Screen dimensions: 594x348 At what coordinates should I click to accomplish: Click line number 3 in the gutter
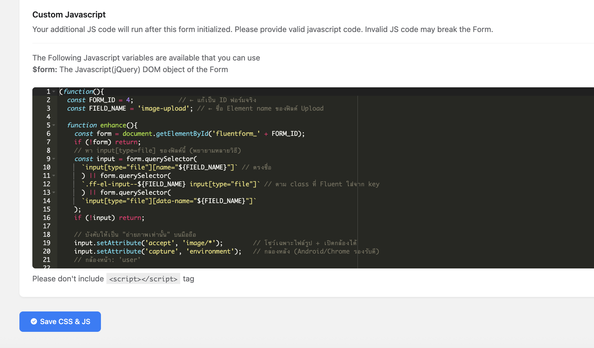[48, 109]
